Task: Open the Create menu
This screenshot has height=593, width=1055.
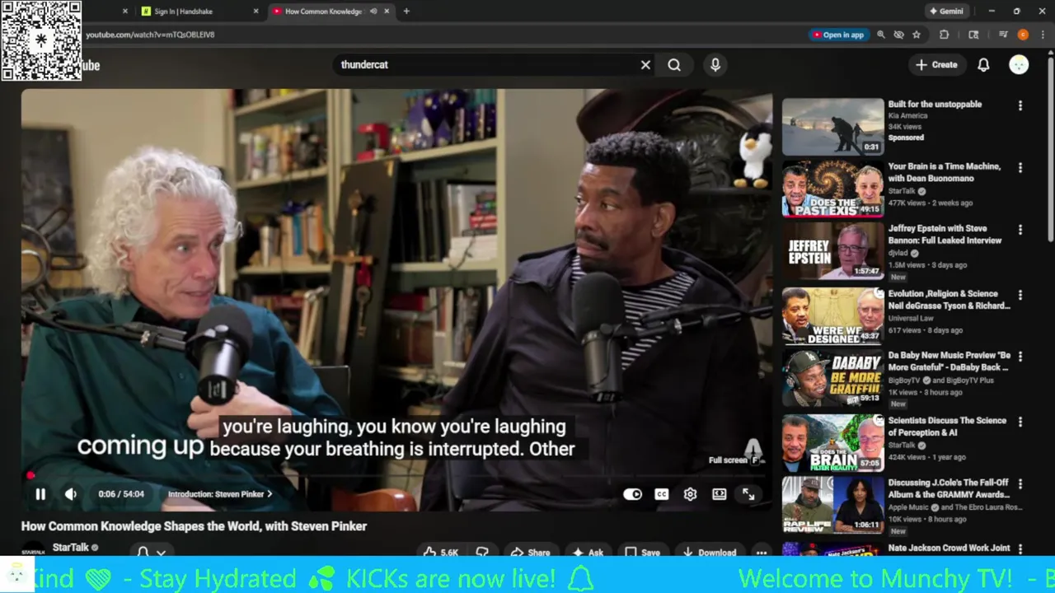Action: point(936,64)
